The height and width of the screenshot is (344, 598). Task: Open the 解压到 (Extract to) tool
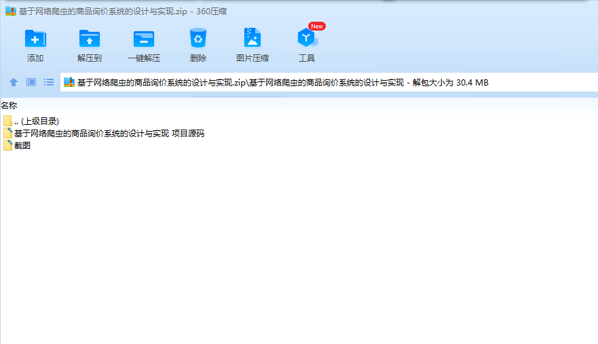89,45
